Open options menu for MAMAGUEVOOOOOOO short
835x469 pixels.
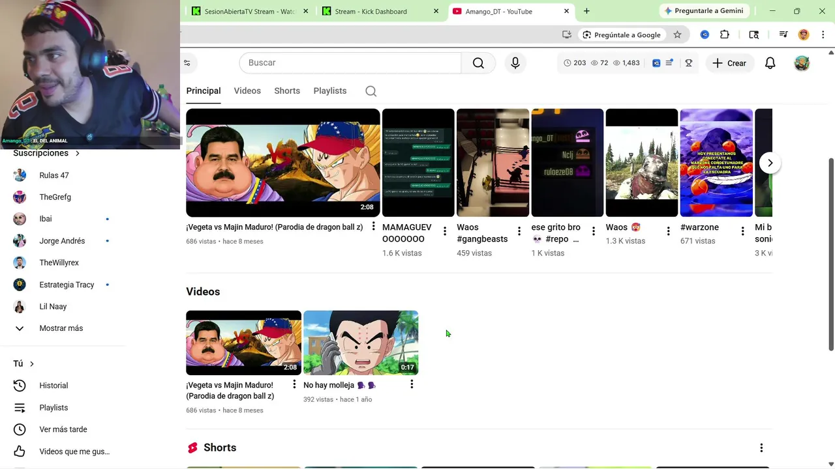click(x=445, y=231)
